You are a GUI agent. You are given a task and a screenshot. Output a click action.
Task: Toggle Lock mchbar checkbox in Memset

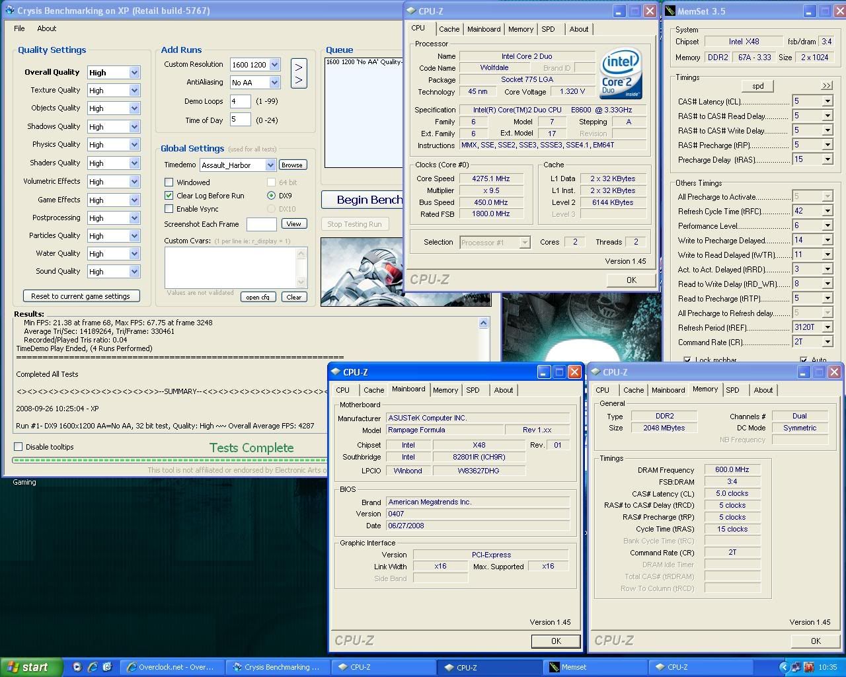click(x=687, y=360)
